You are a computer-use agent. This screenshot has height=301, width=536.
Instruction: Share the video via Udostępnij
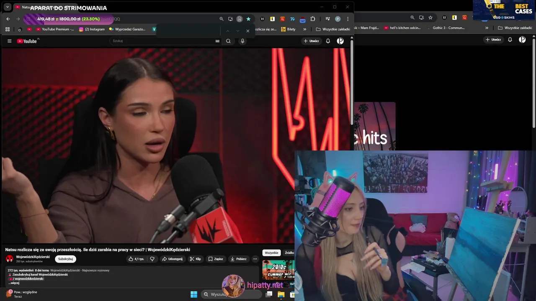(x=172, y=259)
